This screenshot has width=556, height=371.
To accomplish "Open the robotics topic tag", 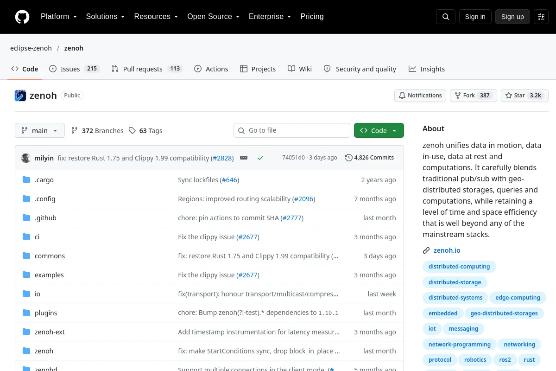I will (x=475, y=360).
